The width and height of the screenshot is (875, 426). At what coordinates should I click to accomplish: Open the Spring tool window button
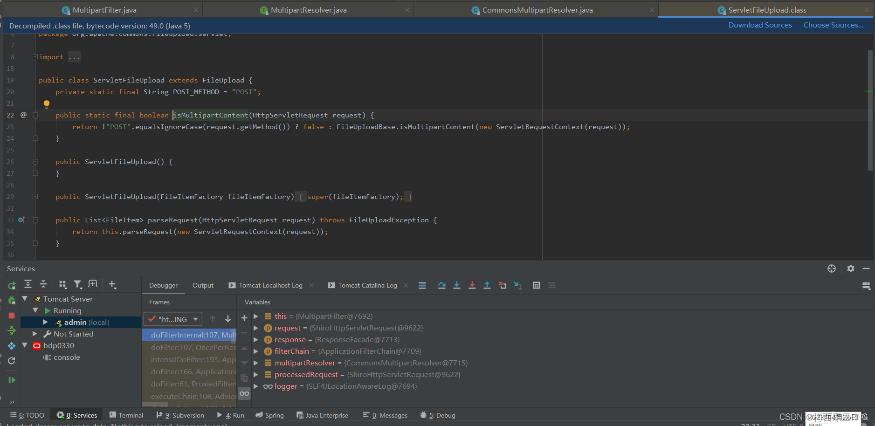tap(269, 415)
